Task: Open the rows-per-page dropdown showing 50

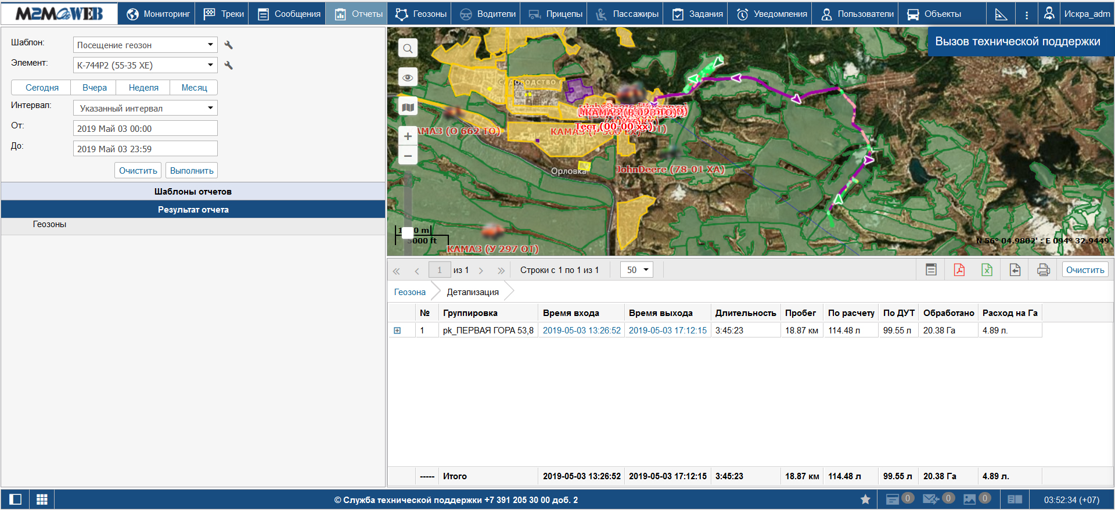Action: [x=636, y=270]
